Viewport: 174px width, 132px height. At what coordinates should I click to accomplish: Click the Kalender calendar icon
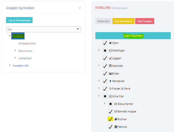[x=110, y=66]
